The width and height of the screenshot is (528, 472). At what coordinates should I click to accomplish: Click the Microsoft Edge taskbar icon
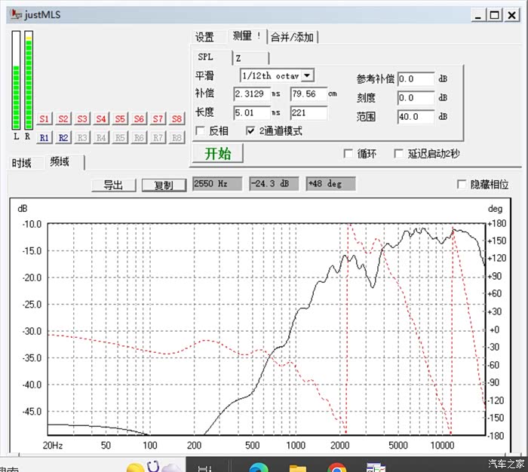(258, 467)
